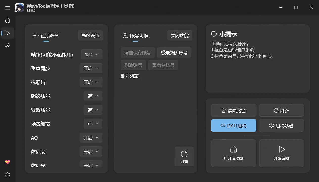Open 高级设置 advanced settings
This screenshot has width=319, height=182.
90,36
